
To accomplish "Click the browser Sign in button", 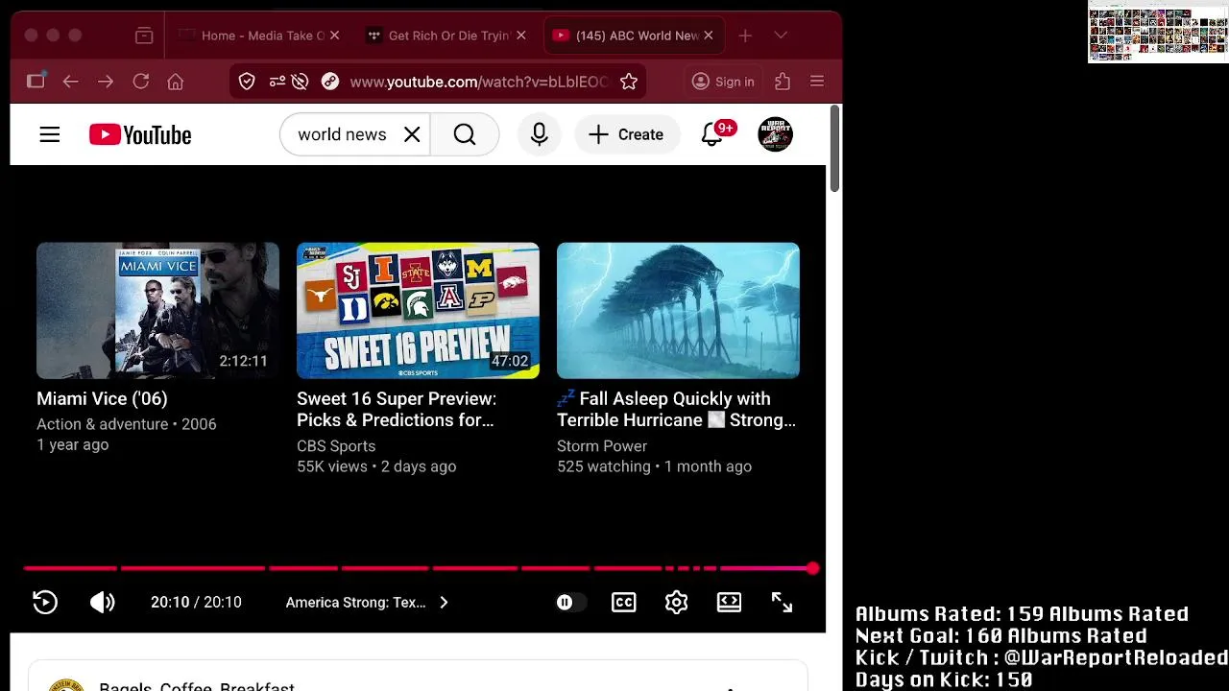I will pyautogui.click(x=724, y=82).
